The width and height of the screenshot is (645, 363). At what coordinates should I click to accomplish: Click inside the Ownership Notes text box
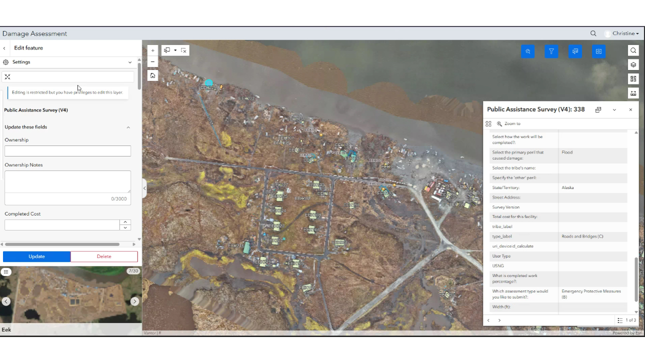67,181
